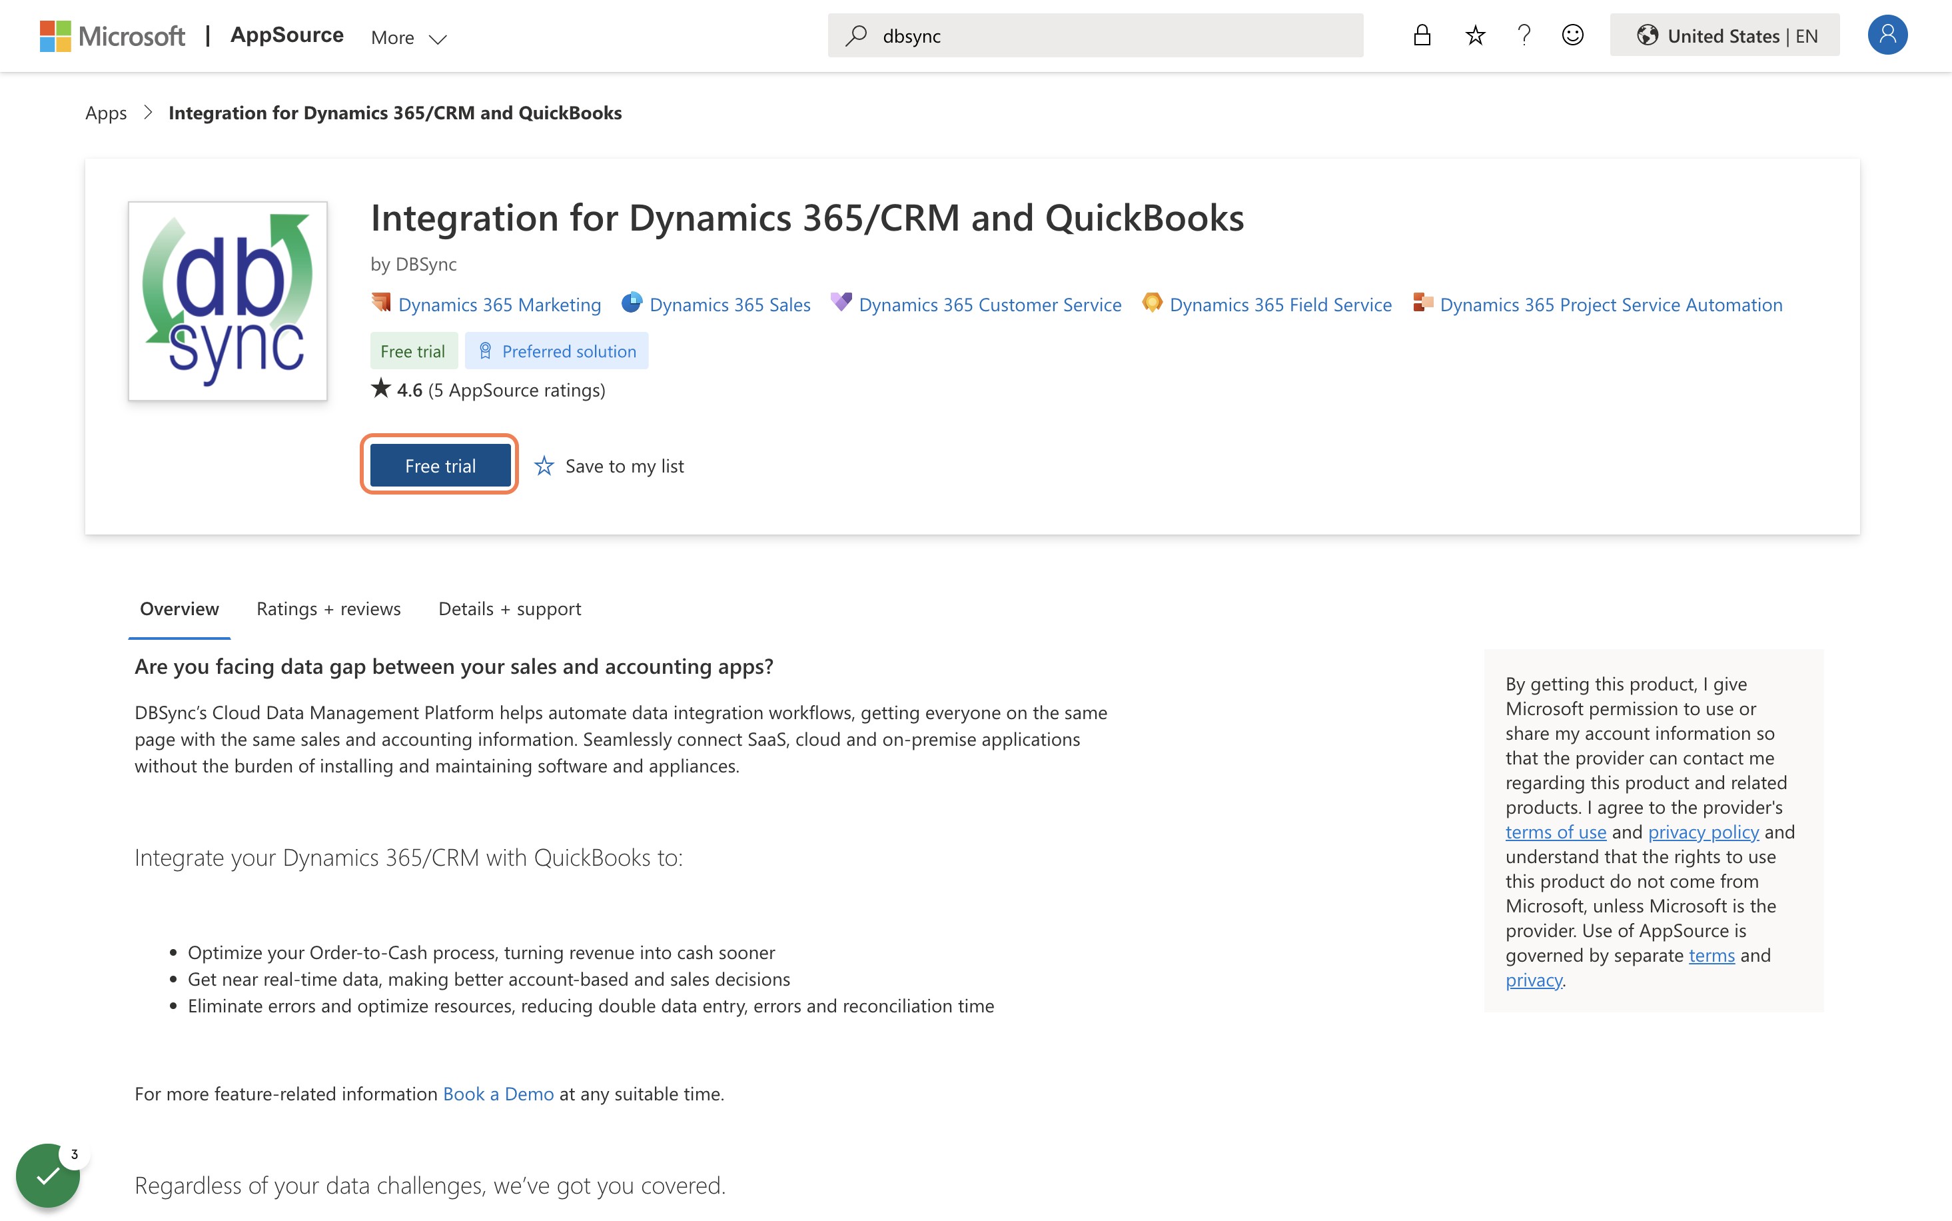The height and width of the screenshot is (1221, 1952).
Task: Click the search field containing dbsync
Action: point(1095,35)
